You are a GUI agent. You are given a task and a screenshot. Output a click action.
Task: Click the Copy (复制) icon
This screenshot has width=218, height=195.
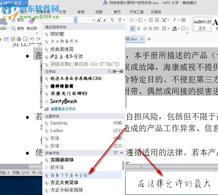tap(13, 29)
